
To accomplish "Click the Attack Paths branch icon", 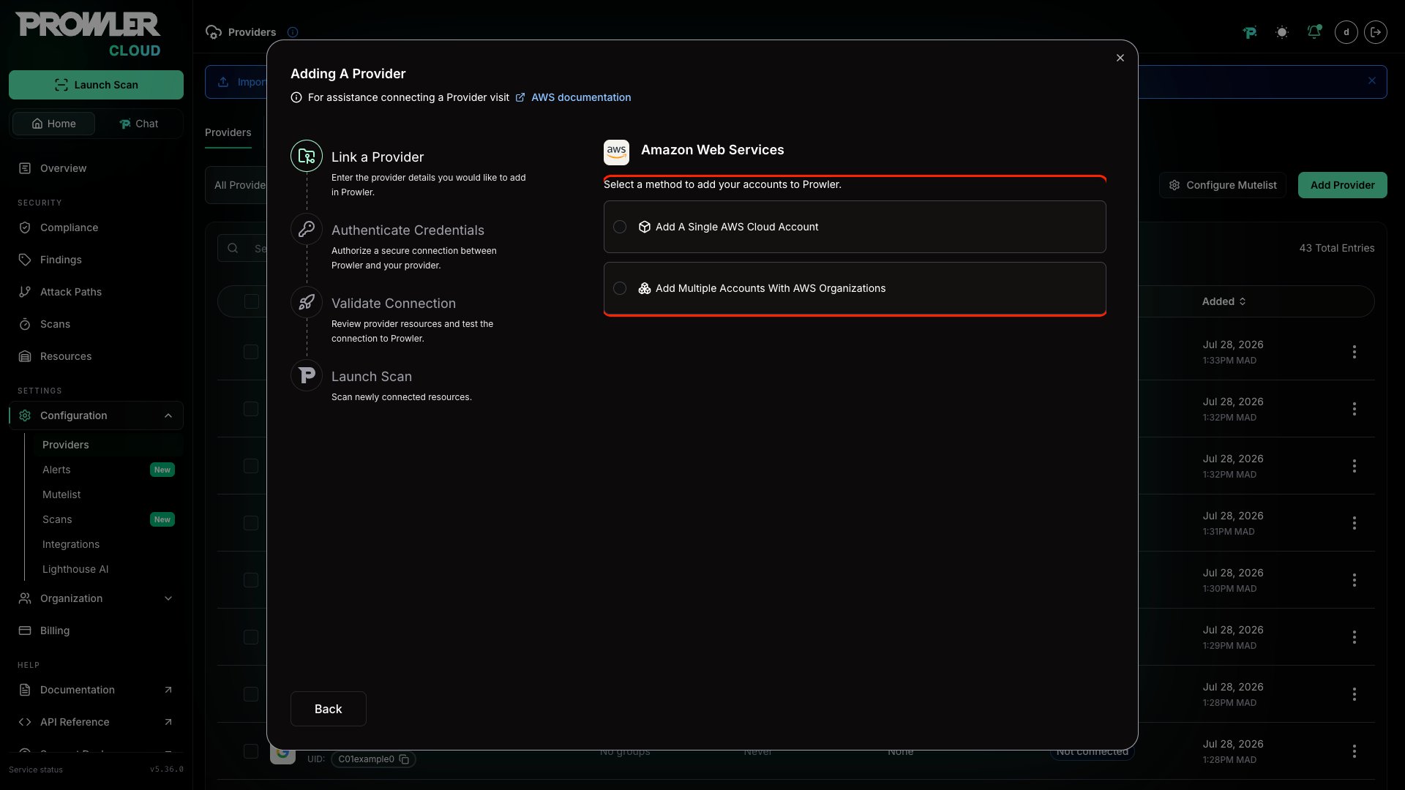I will pos(25,292).
